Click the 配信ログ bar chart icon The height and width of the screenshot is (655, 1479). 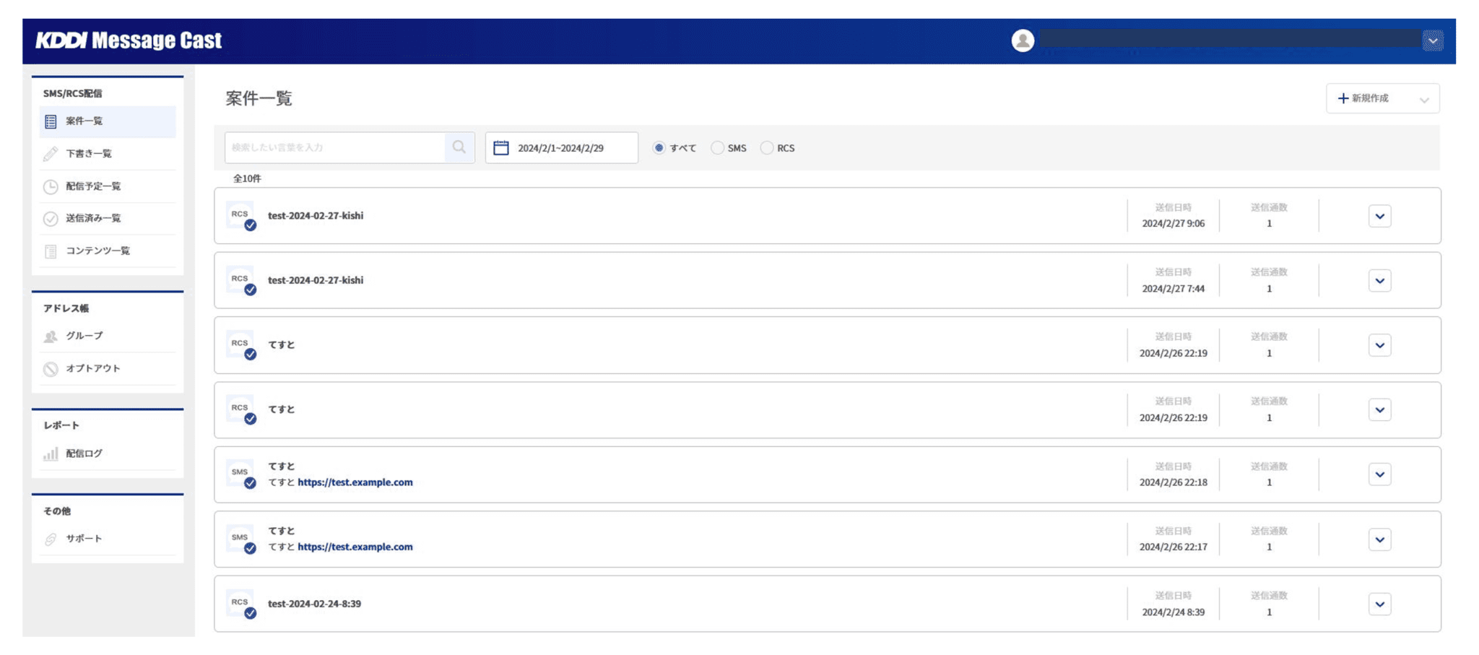tap(51, 454)
